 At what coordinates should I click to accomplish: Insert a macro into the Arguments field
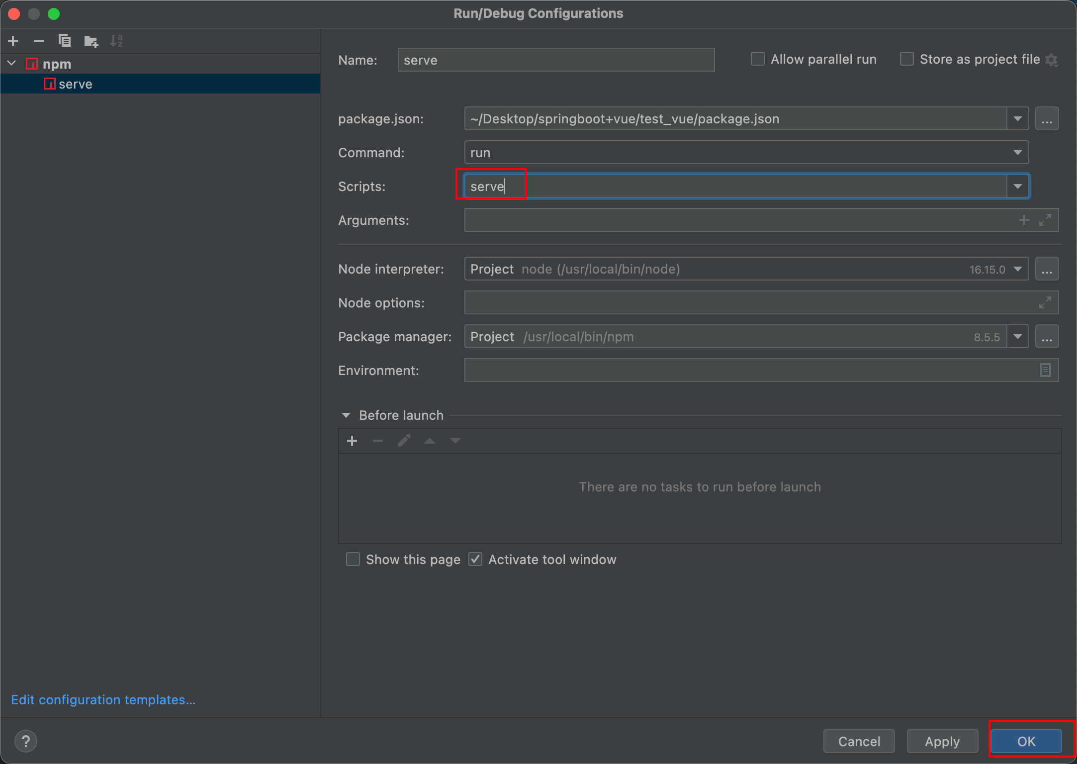[x=1024, y=220]
